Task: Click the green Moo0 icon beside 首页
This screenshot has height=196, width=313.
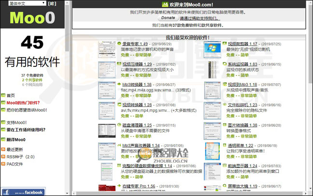Action: tap(3, 95)
